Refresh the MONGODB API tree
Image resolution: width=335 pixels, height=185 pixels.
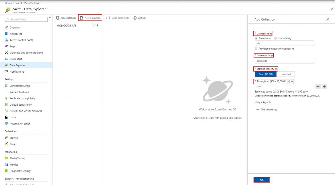click(93, 25)
